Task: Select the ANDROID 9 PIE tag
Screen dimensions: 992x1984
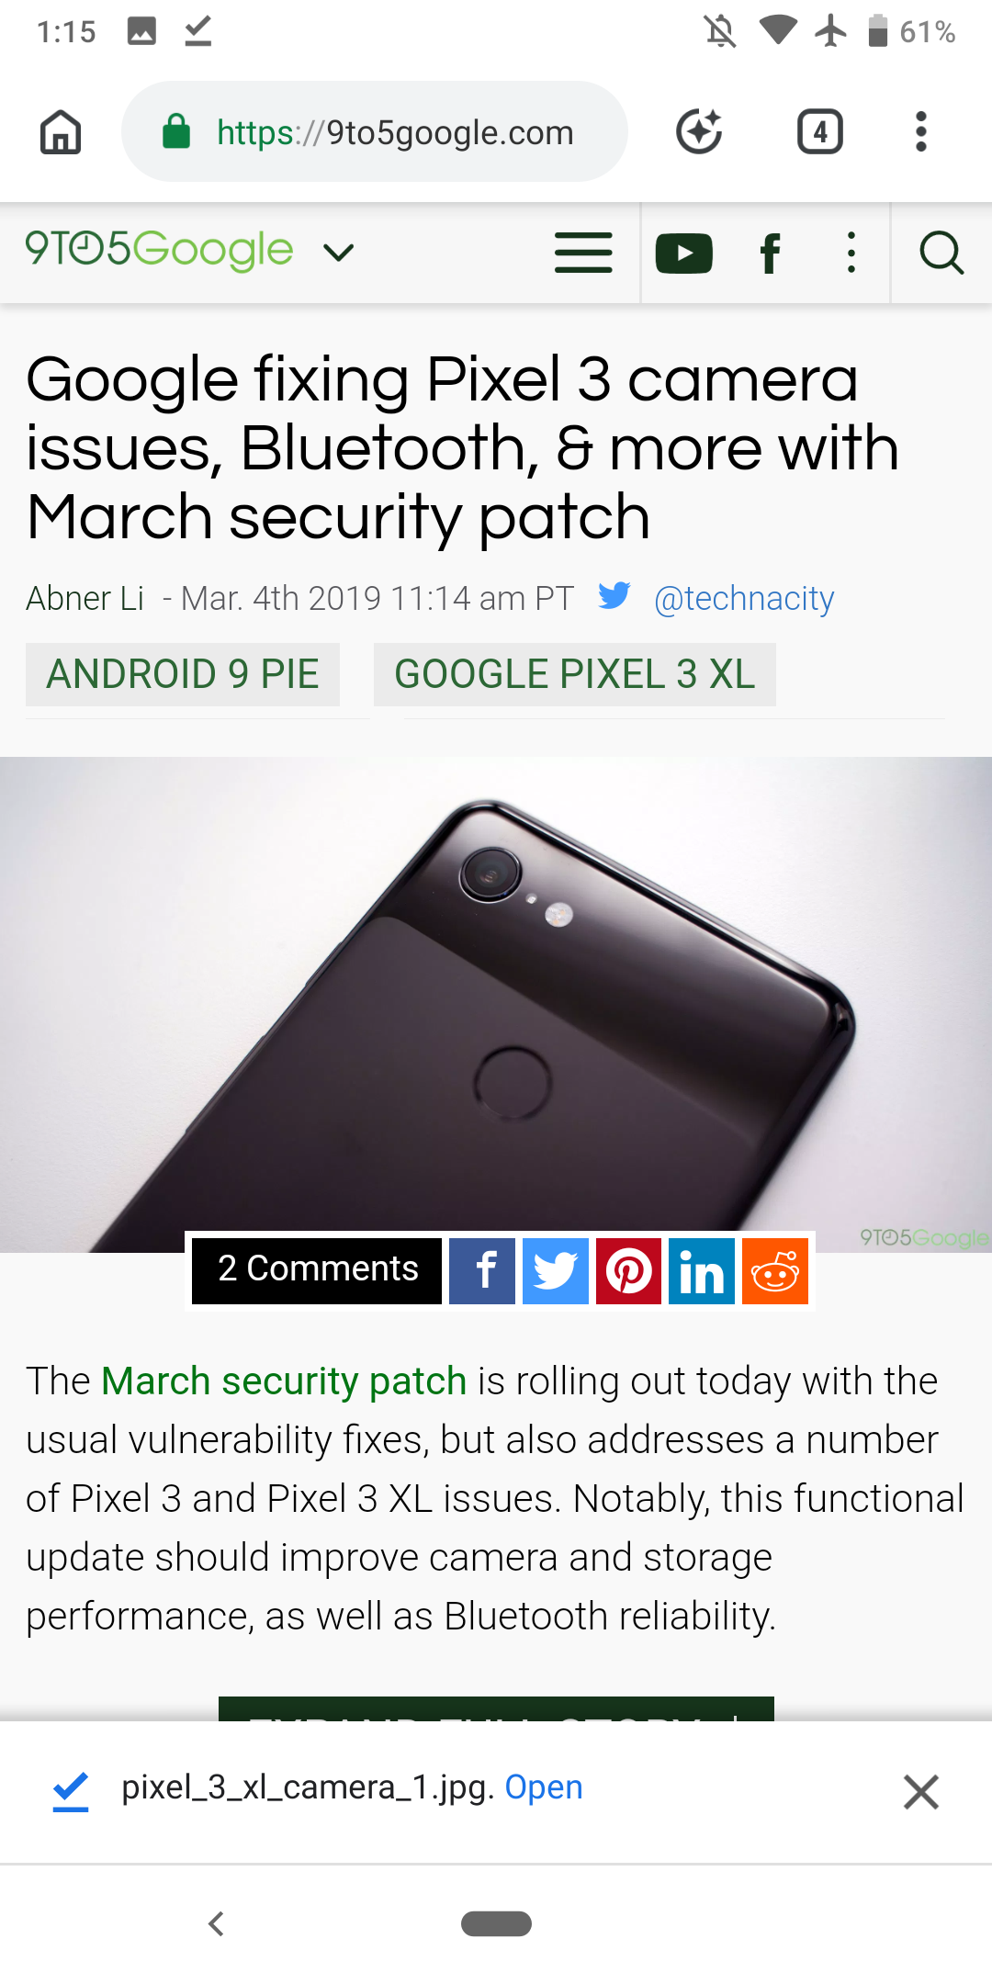Action: pos(183,674)
